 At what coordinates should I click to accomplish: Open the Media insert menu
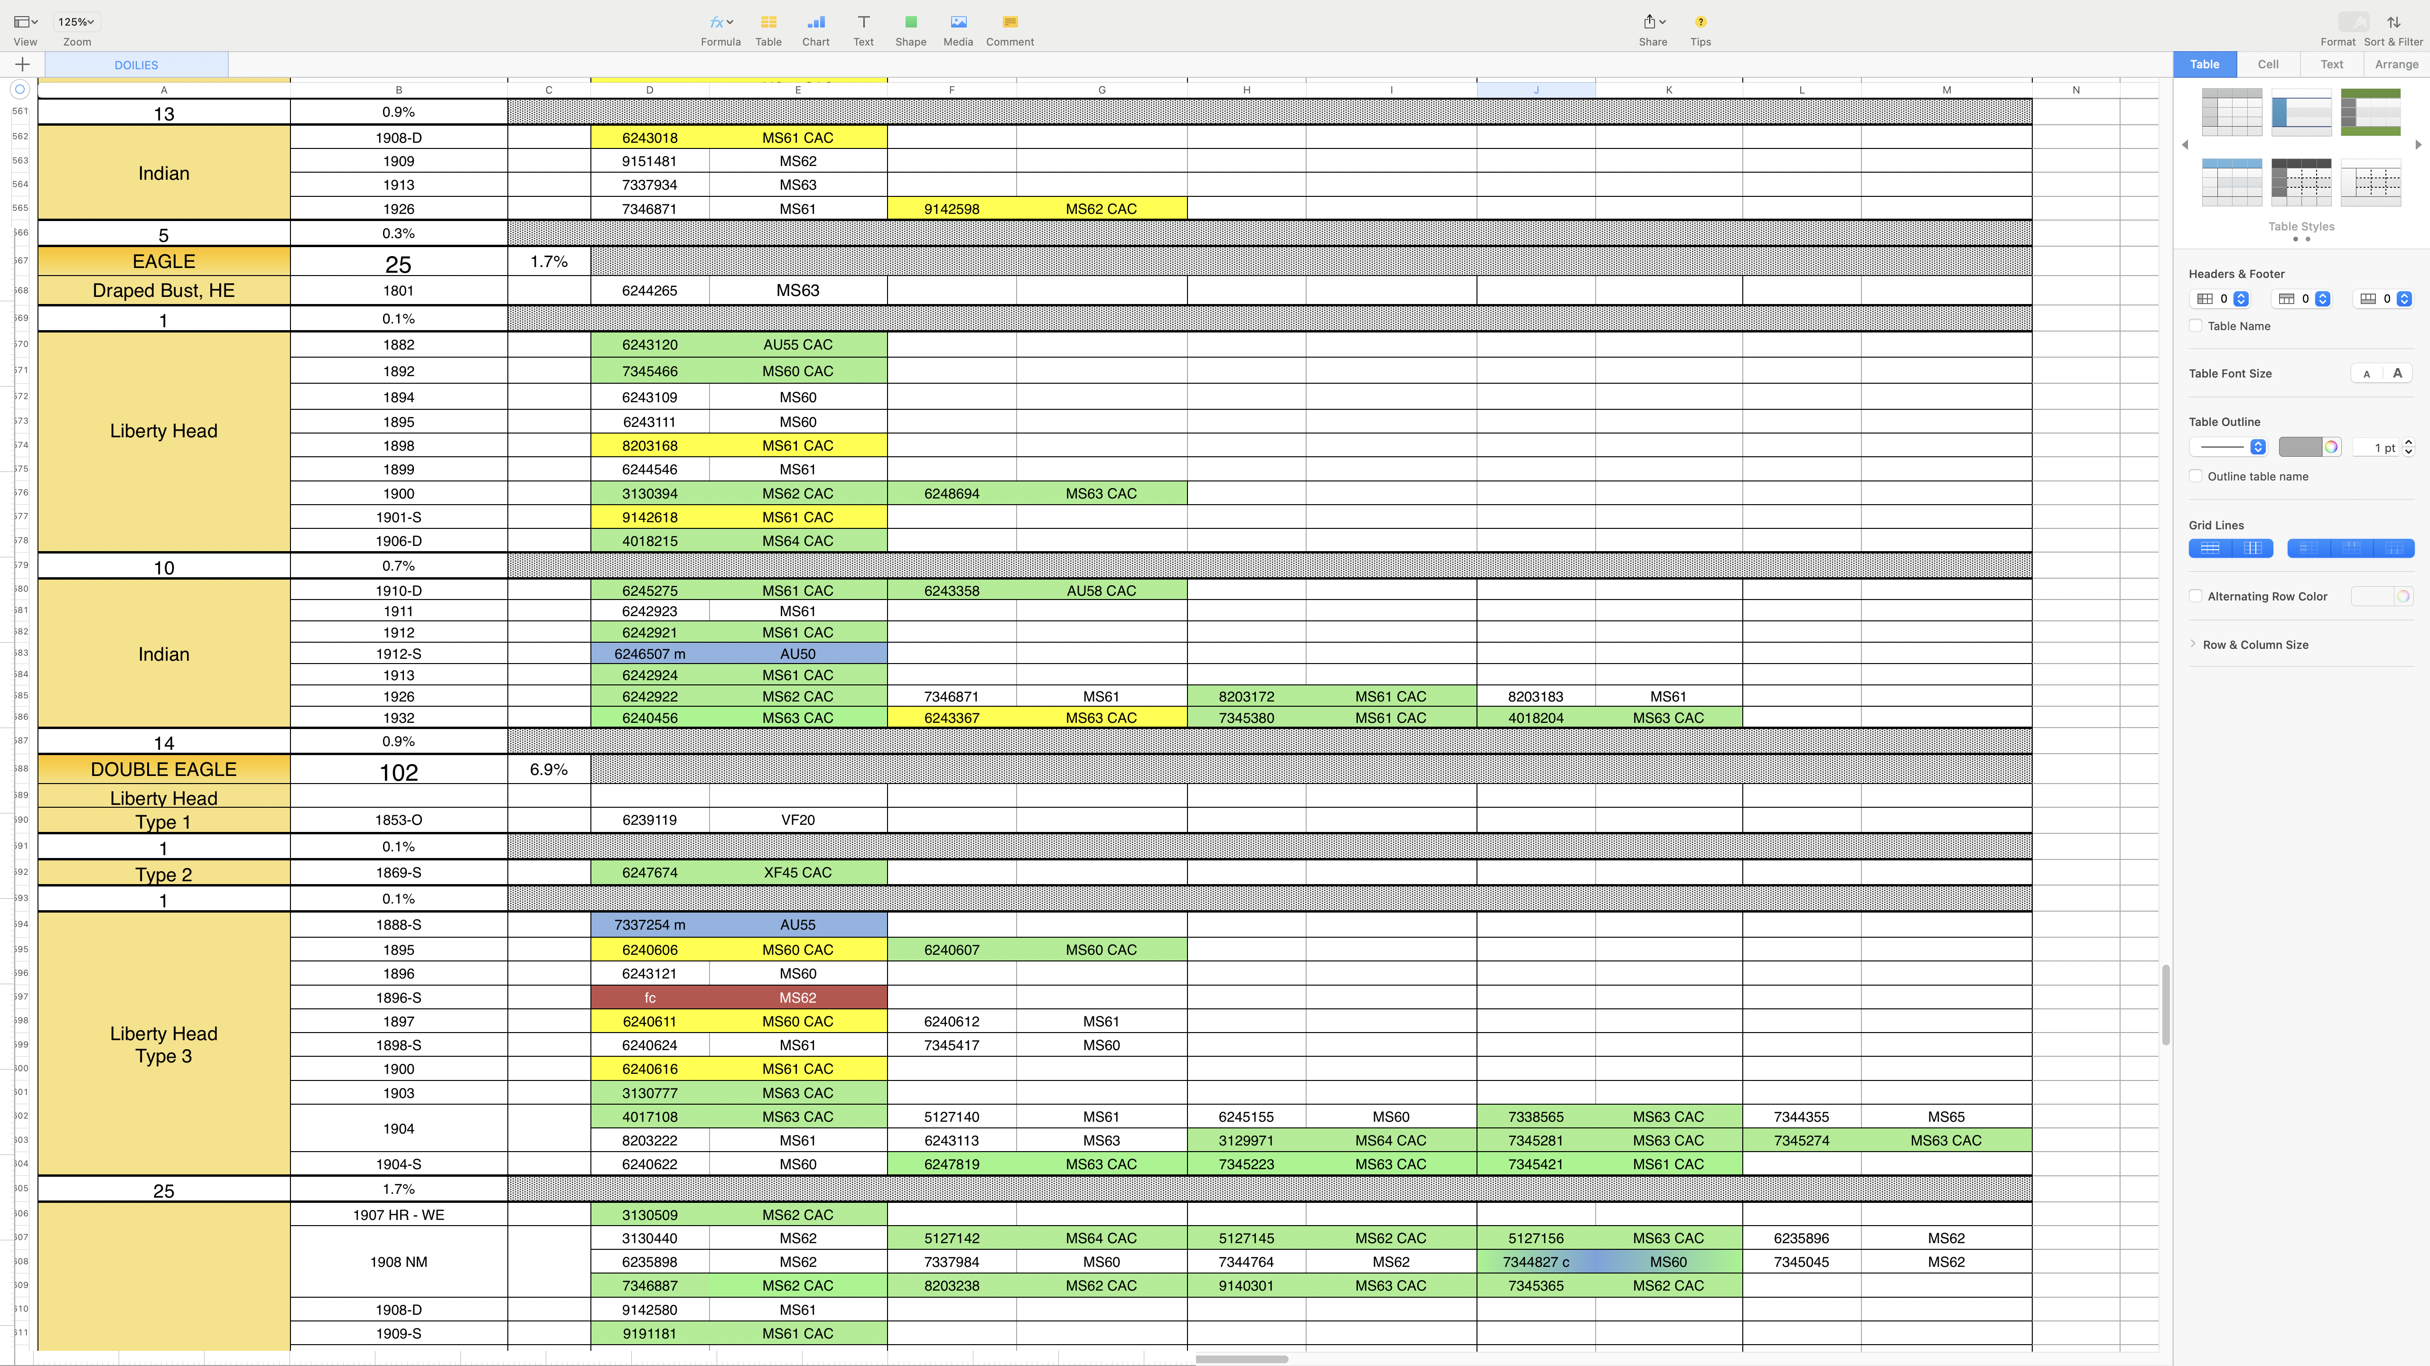pyautogui.click(x=957, y=23)
